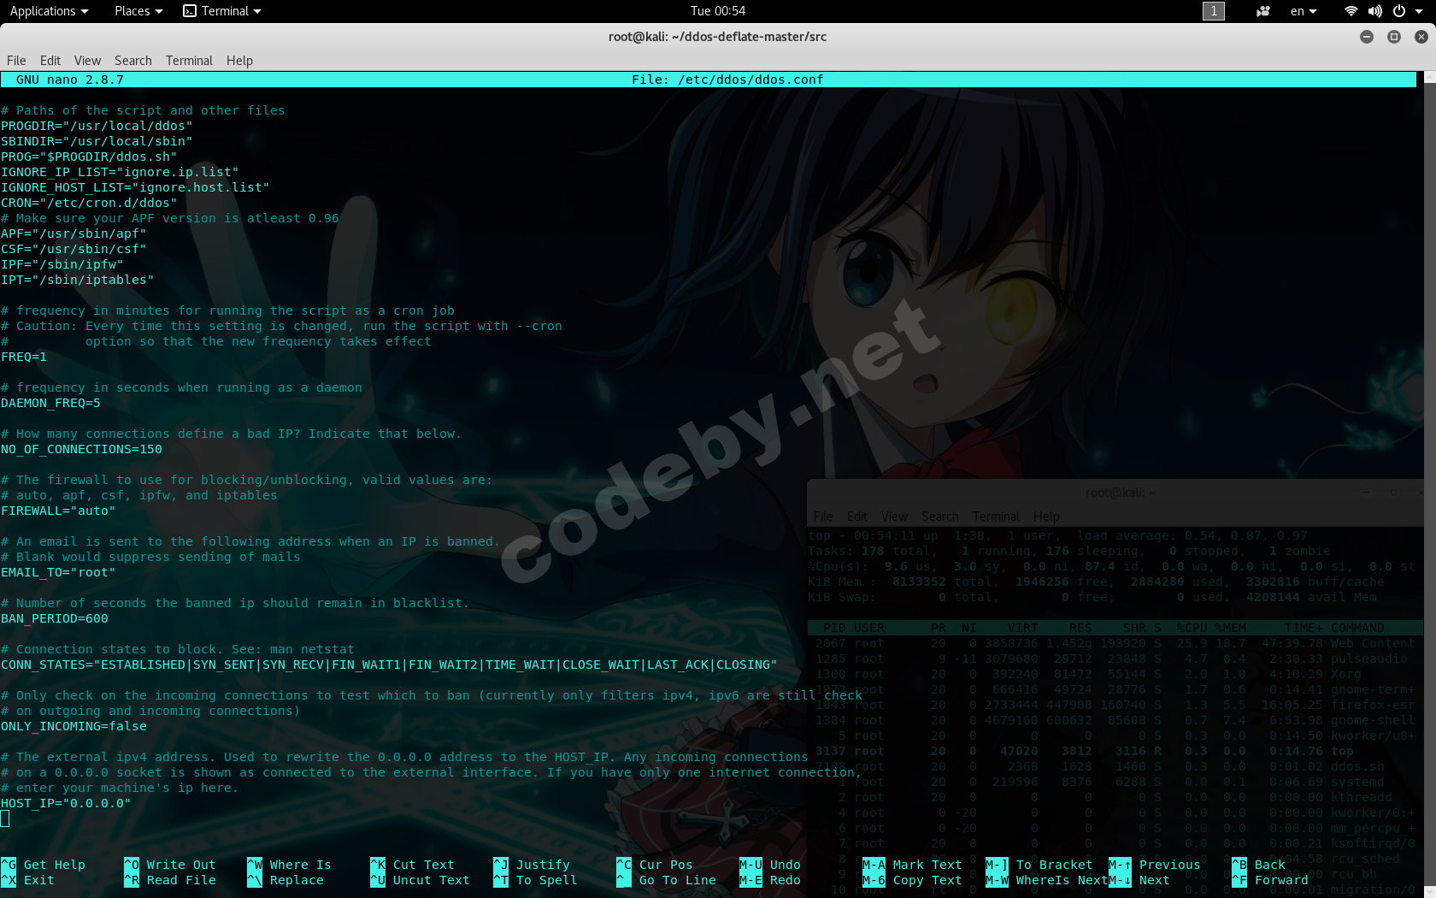Open the Search menu of the terminal
1436x898 pixels.
(x=133, y=61)
